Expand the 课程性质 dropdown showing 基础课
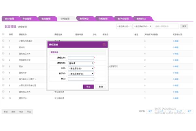This screenshot has height=131, width=196. tap(81, 63)
